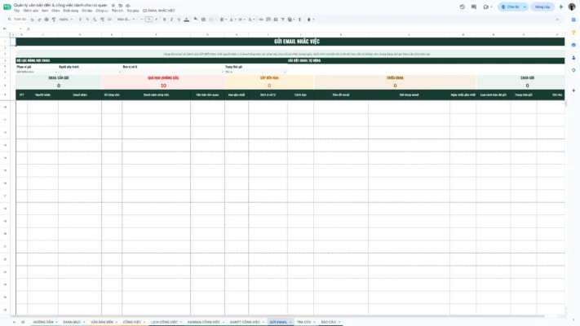Click the Nâng cấp upgrade button

[x=542, y=7]
